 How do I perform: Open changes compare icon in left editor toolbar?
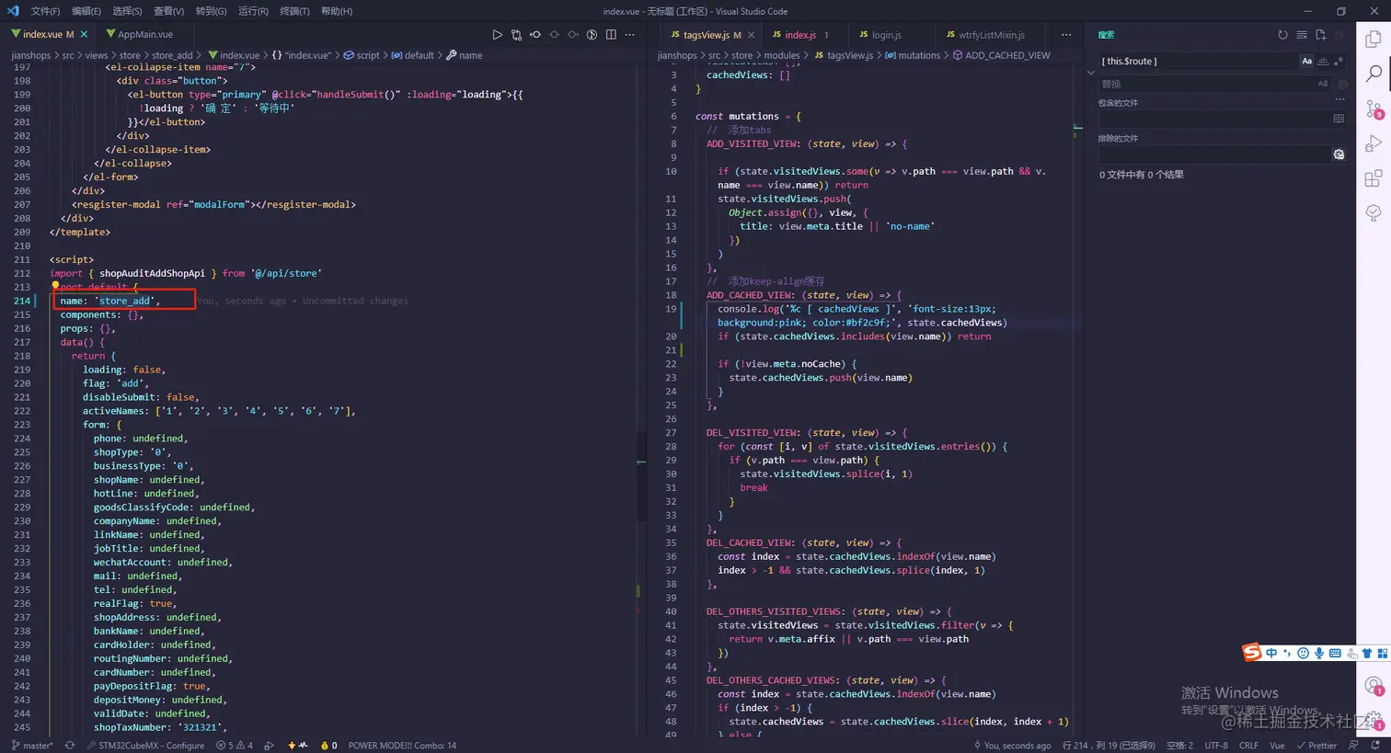pos(516,35)
